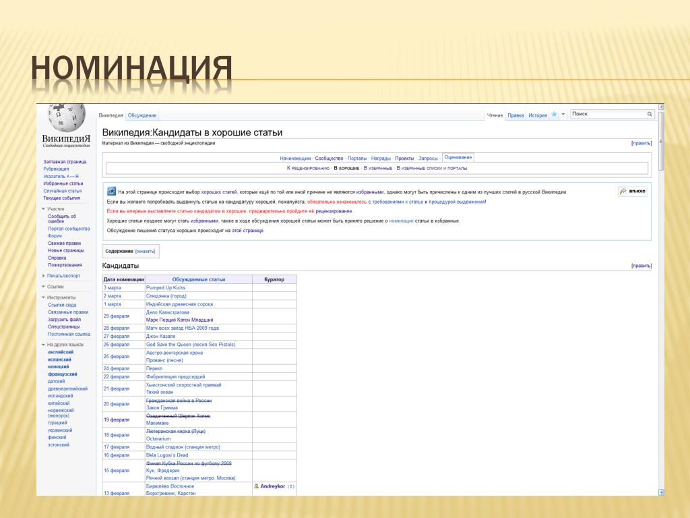Viewport: 690px width, 518px height.
Task: Open the История tab
Action: tap(537, 115)
